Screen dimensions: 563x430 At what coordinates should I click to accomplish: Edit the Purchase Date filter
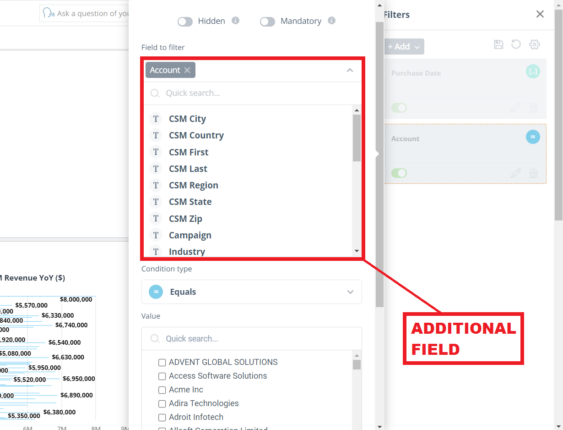pos(515,108)
